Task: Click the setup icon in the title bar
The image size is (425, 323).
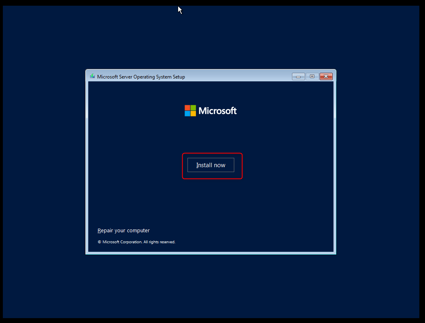Action: coord(92,76)
